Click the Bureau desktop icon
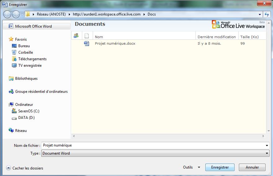The width and height of the screenshot is (273, 176). coord(14,46)
